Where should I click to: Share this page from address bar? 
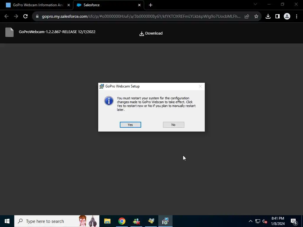(247, 17)
